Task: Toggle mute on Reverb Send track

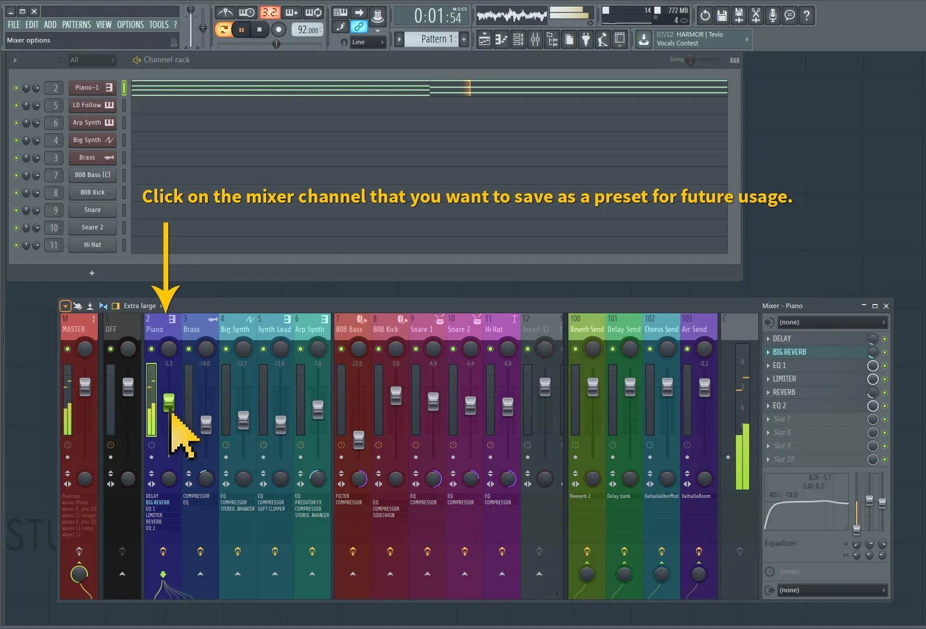Action: pyautogui.click(x=575, y=349)
